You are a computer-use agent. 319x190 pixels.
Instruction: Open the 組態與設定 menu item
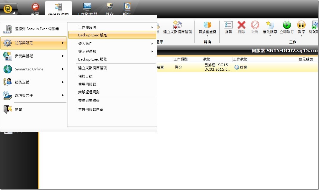pyautogui.click(x=33, y=43)
